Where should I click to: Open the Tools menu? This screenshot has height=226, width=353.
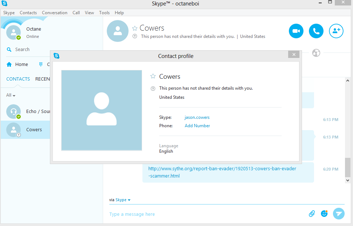pos(104,13)
